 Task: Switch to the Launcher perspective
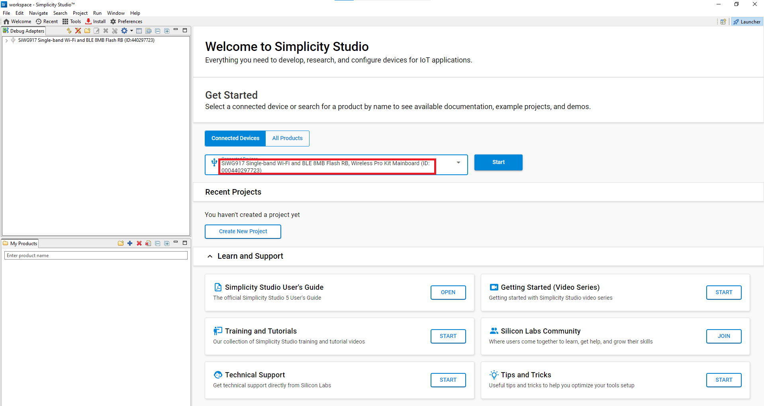(747, 22)
